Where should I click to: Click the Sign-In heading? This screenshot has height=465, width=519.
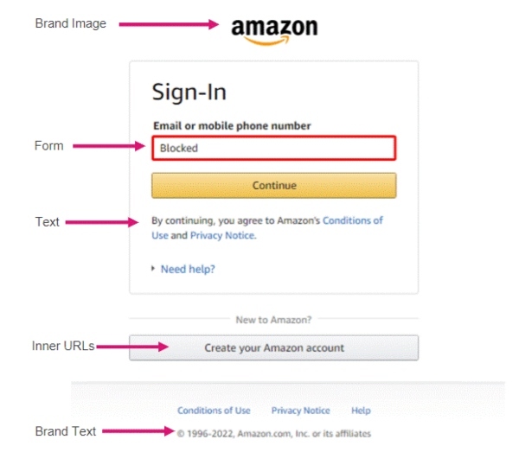click(189, 92)
